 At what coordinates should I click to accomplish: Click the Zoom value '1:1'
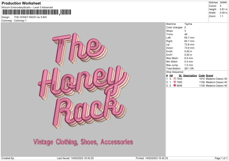pyautogui.click(x=221, y=16)
